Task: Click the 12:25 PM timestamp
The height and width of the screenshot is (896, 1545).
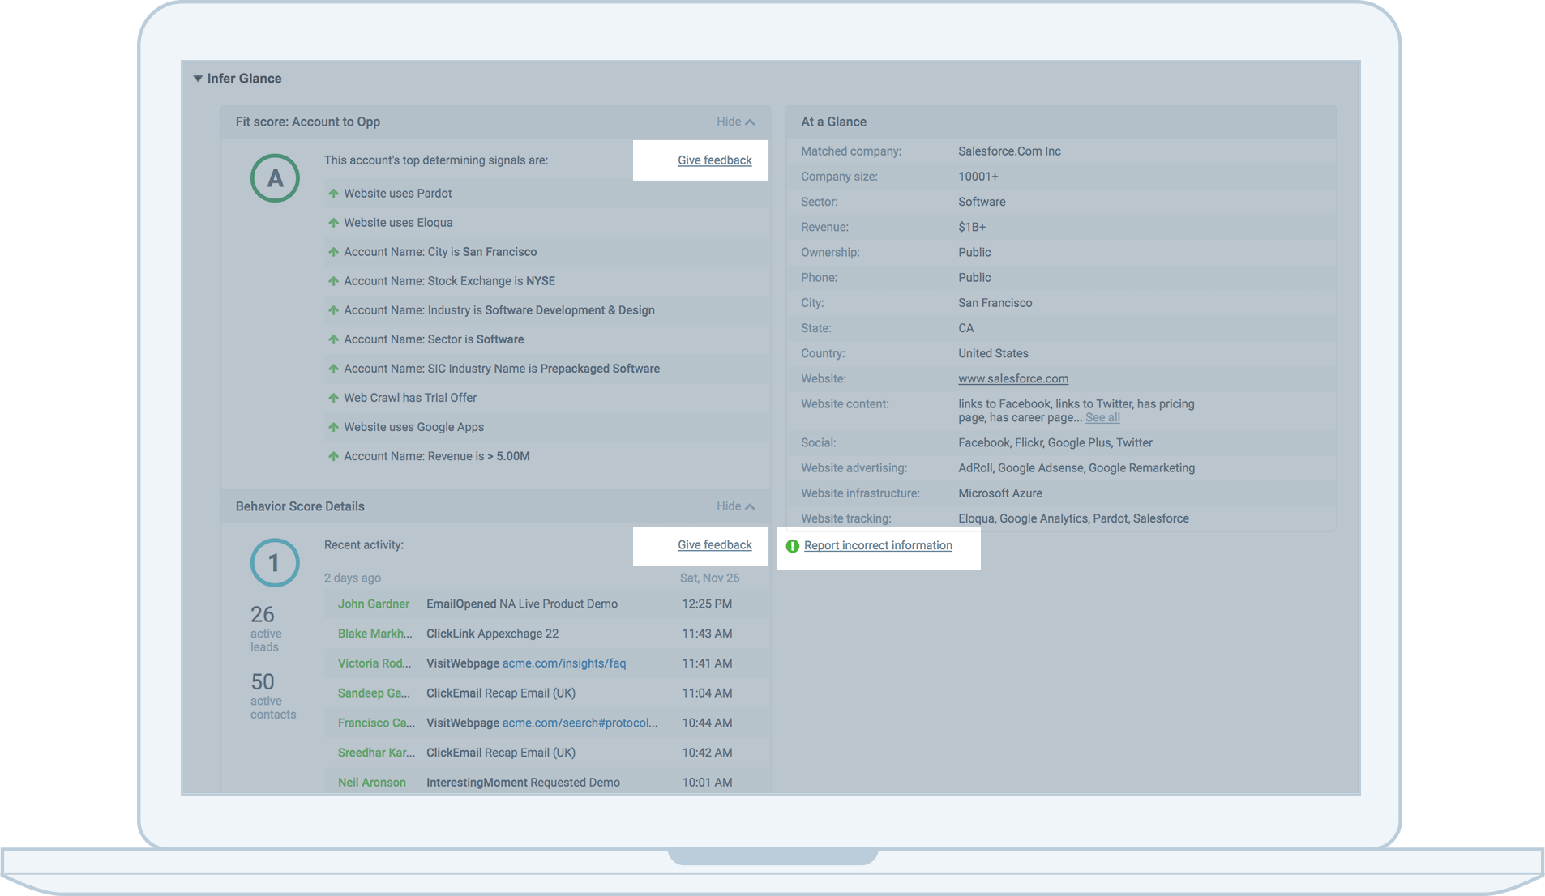Action: tap(707, 604)
